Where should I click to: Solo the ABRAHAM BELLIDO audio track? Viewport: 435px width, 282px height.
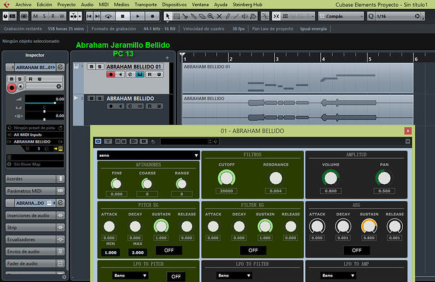coord(100,98)
